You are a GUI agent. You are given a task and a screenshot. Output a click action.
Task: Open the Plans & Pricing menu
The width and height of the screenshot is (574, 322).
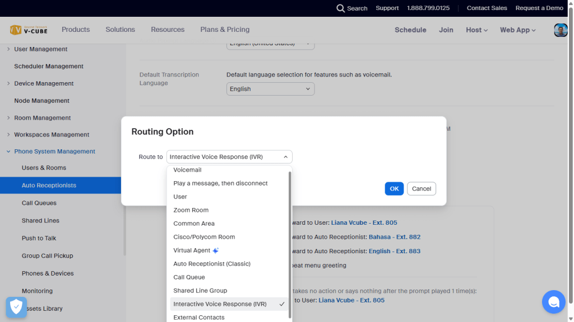(225, 30)
